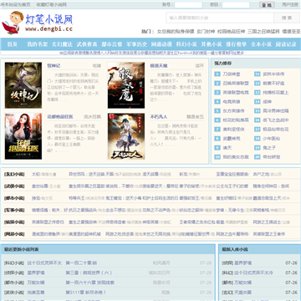
Task: Select 玄幻魔法 category in navigation
Action: [x=63, y=44]
